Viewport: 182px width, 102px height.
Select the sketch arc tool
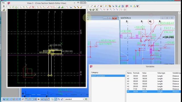(13, 7)
